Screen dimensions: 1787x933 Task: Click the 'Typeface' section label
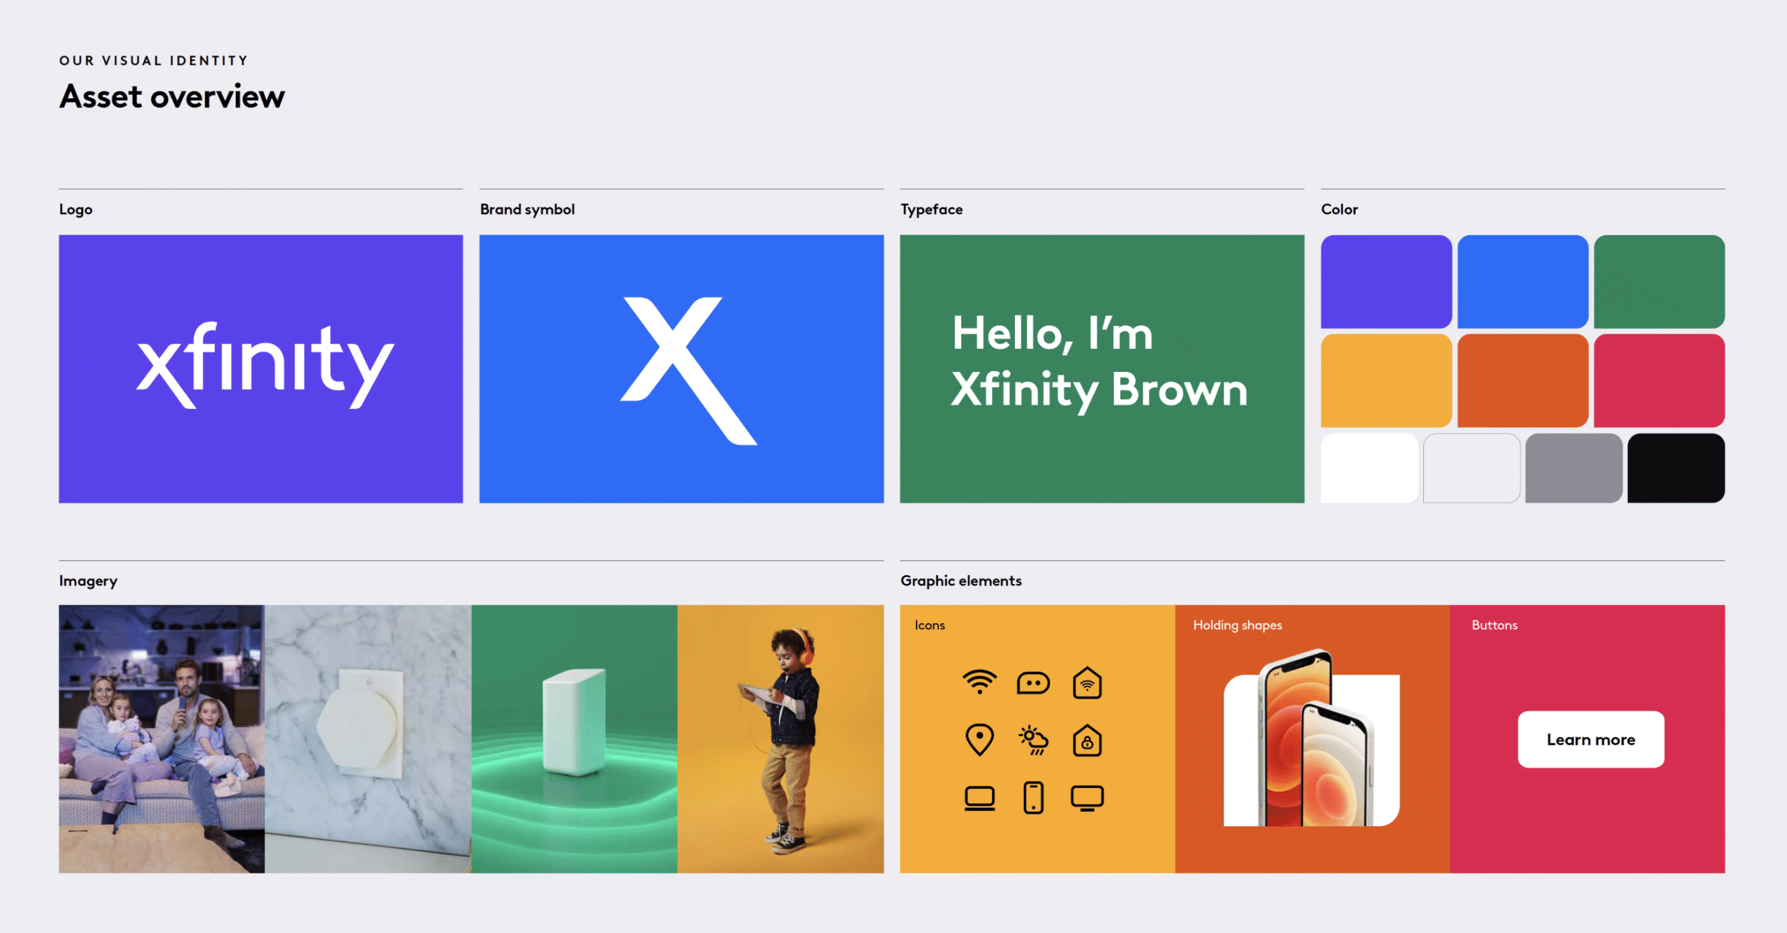click(931, 209)
